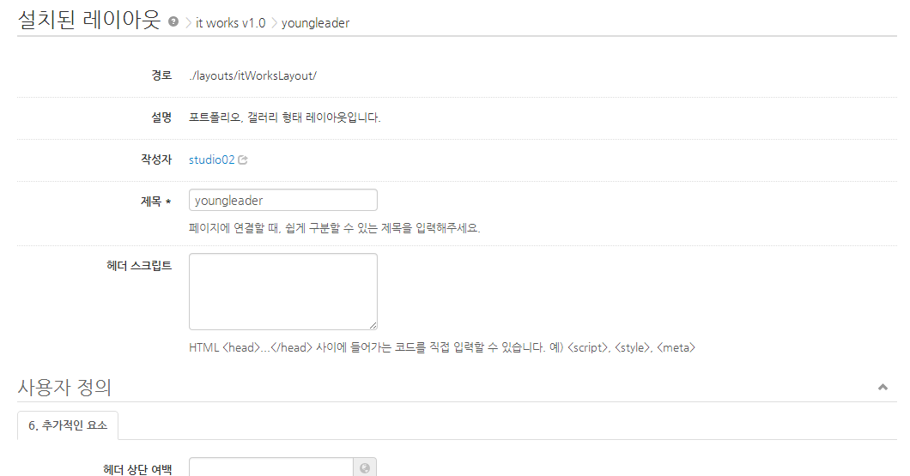Click the language globe icon beside 헤더 상단 여백

[365, 467]
